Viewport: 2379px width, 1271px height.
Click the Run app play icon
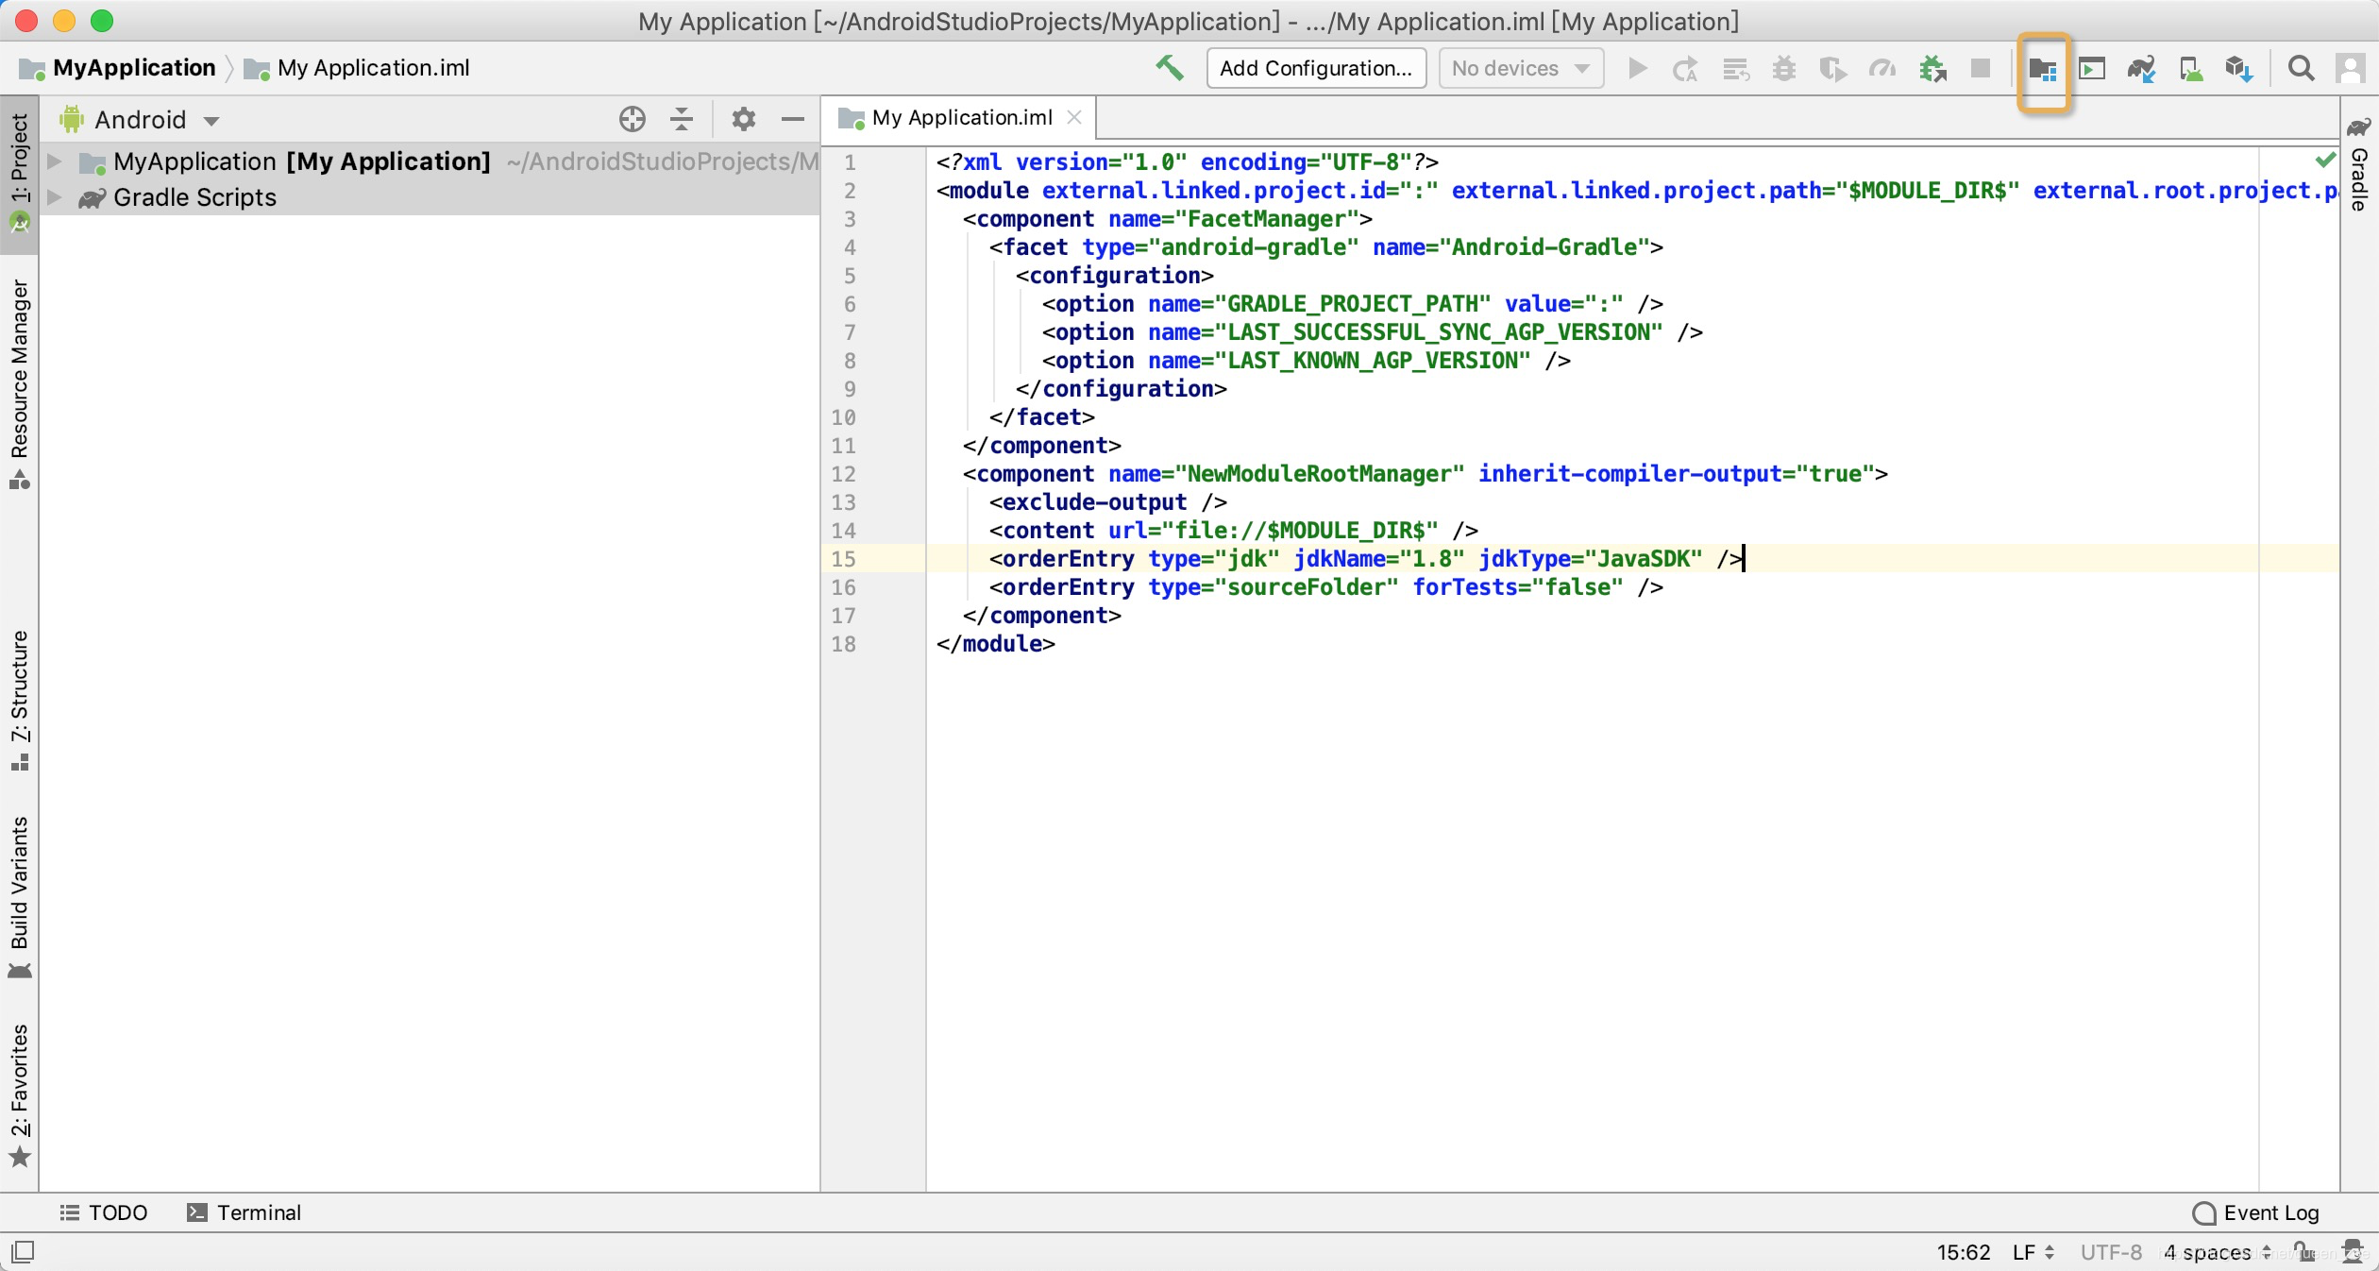coord(1638,69)
